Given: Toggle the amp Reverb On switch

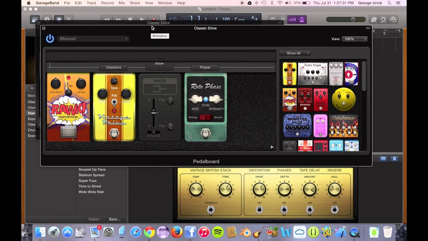Looking at the screenshot, I should pos(334,210).
